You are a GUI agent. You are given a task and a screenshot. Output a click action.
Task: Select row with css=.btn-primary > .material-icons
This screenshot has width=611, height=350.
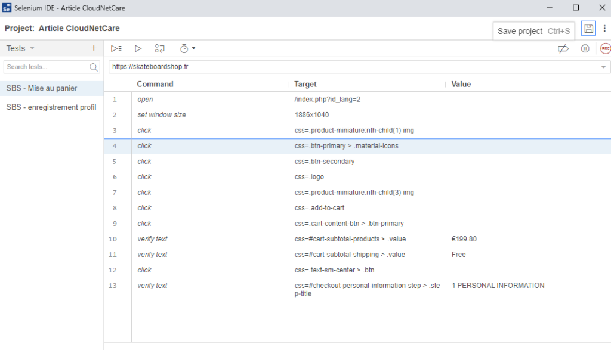(x=357, y=146)
